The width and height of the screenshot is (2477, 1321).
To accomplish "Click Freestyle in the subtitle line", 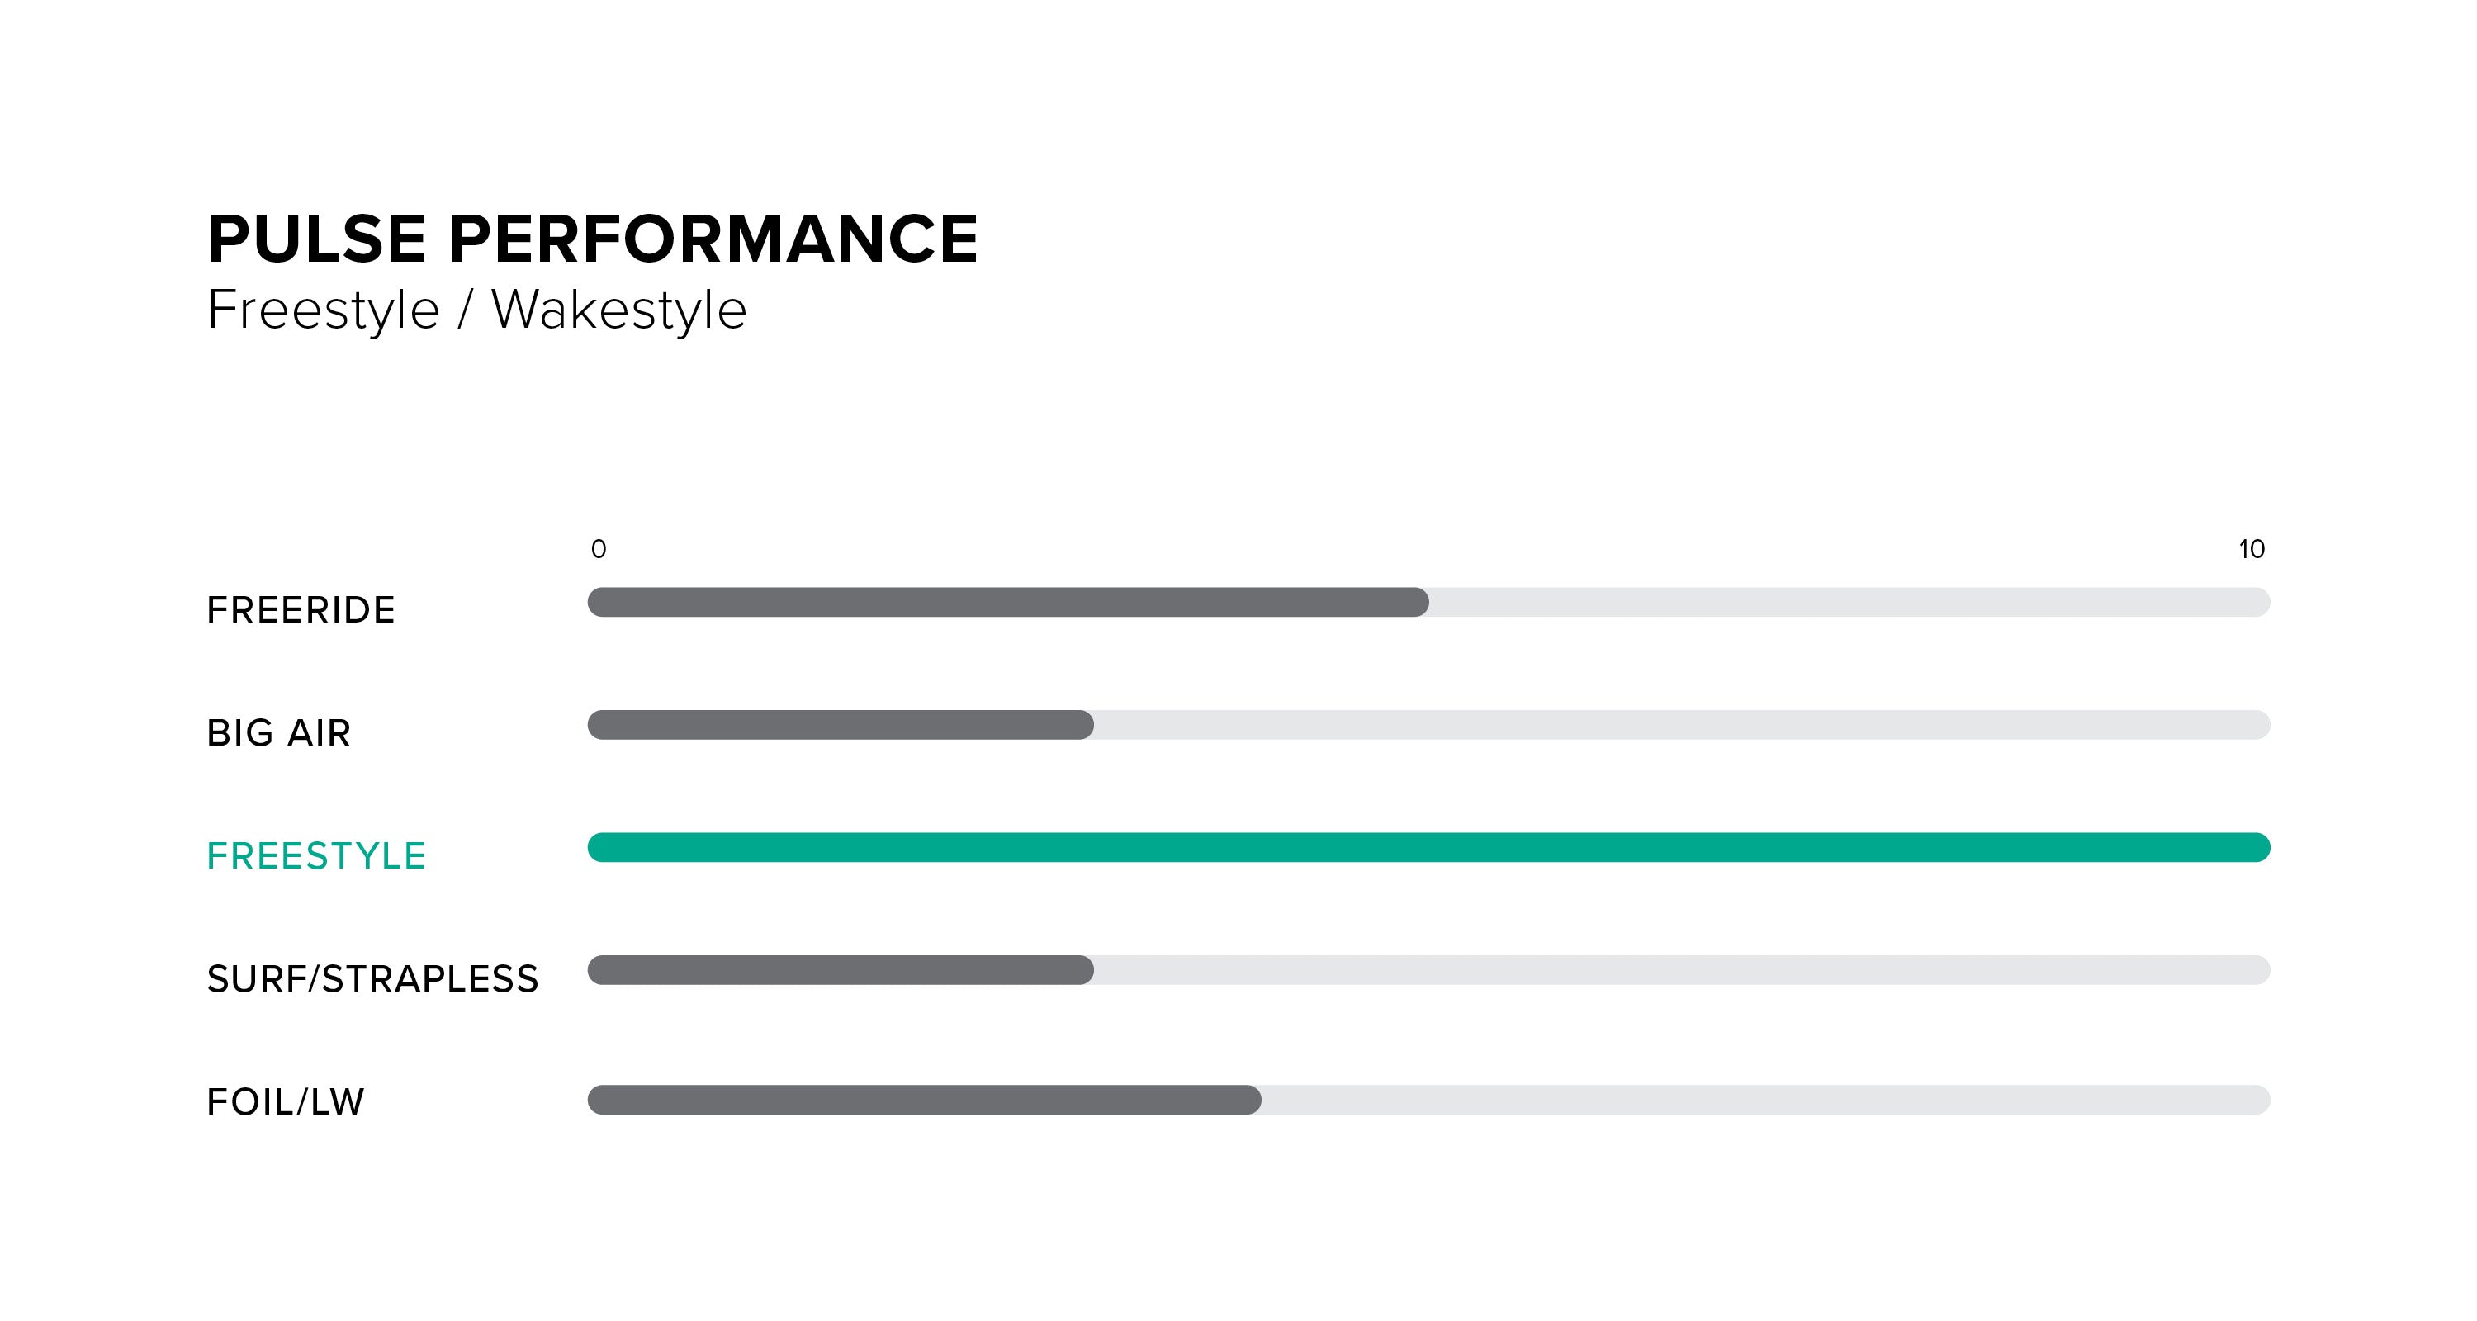I will click(323, 310).
